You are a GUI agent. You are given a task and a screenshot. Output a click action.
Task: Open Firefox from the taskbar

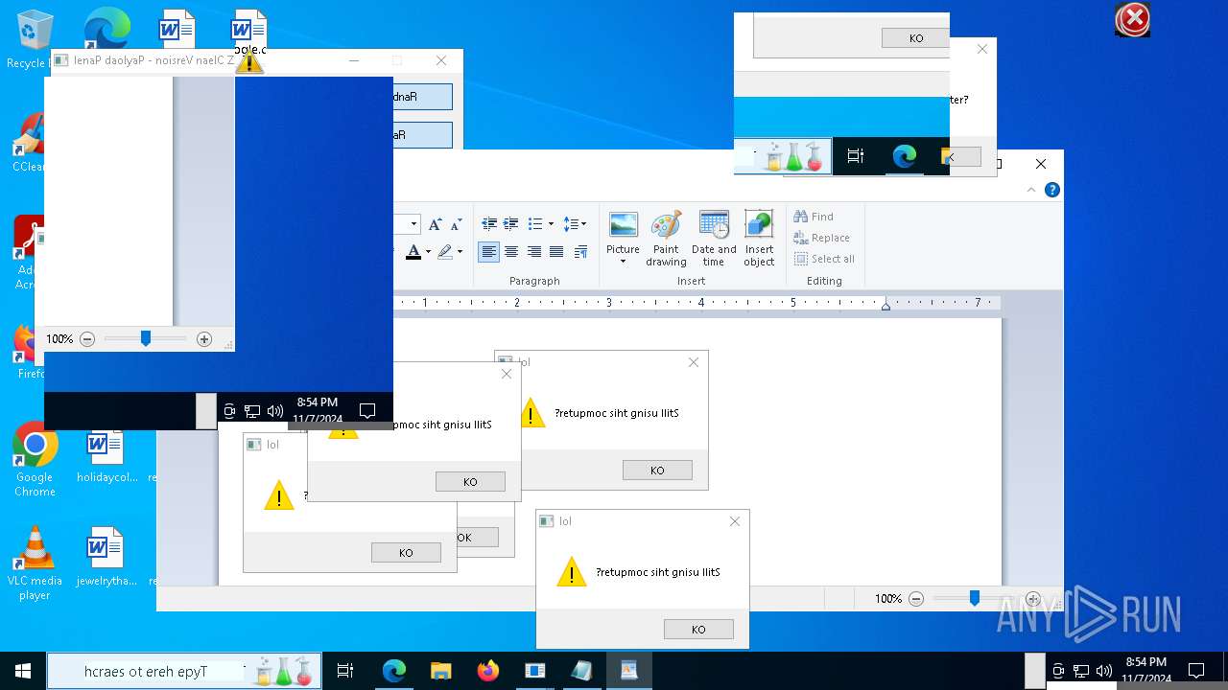[x=487, y=671]
